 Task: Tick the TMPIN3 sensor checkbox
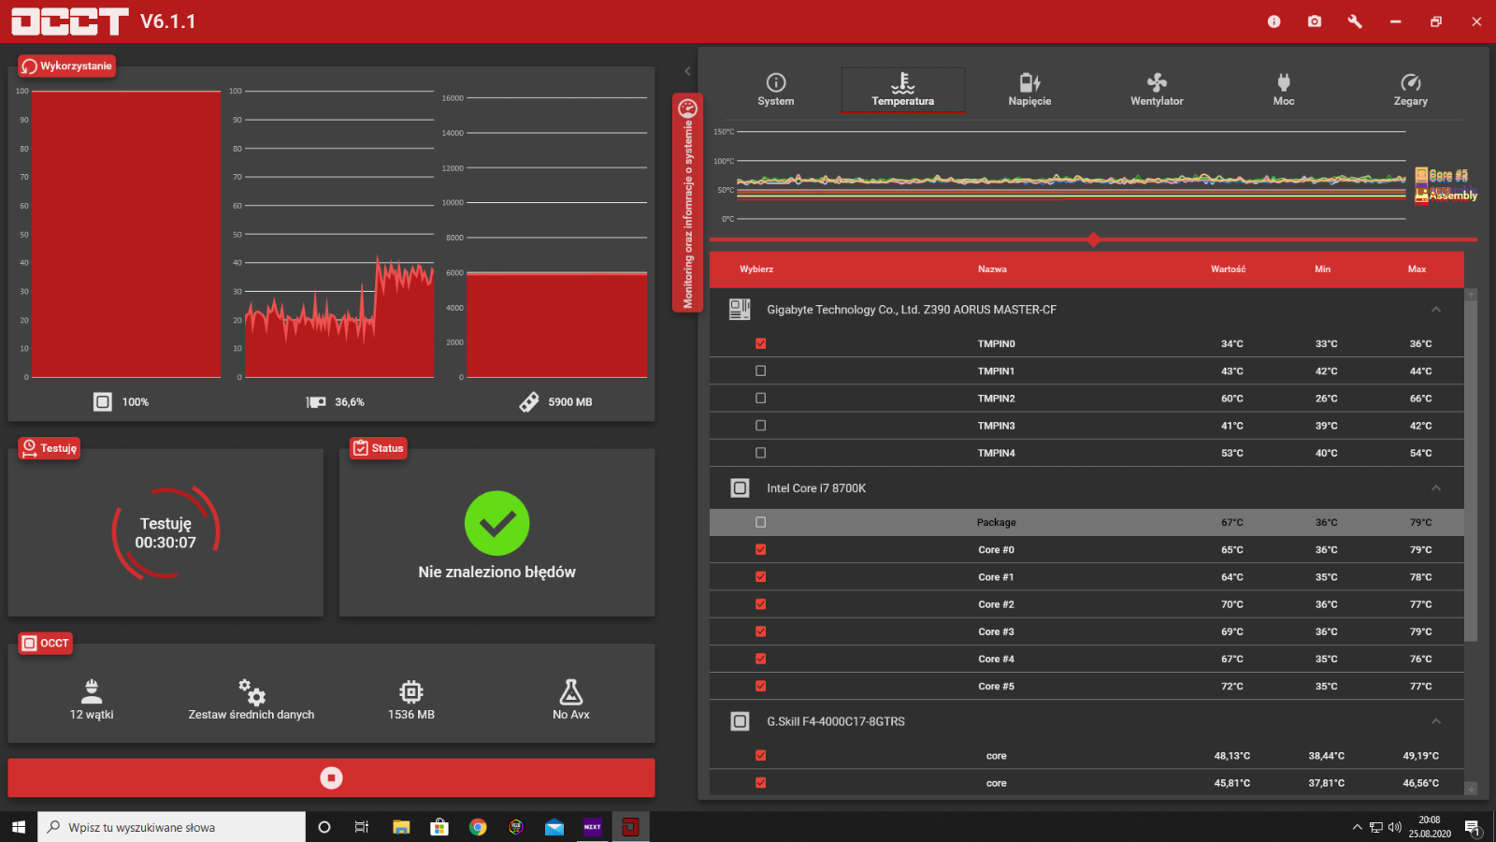761,425
